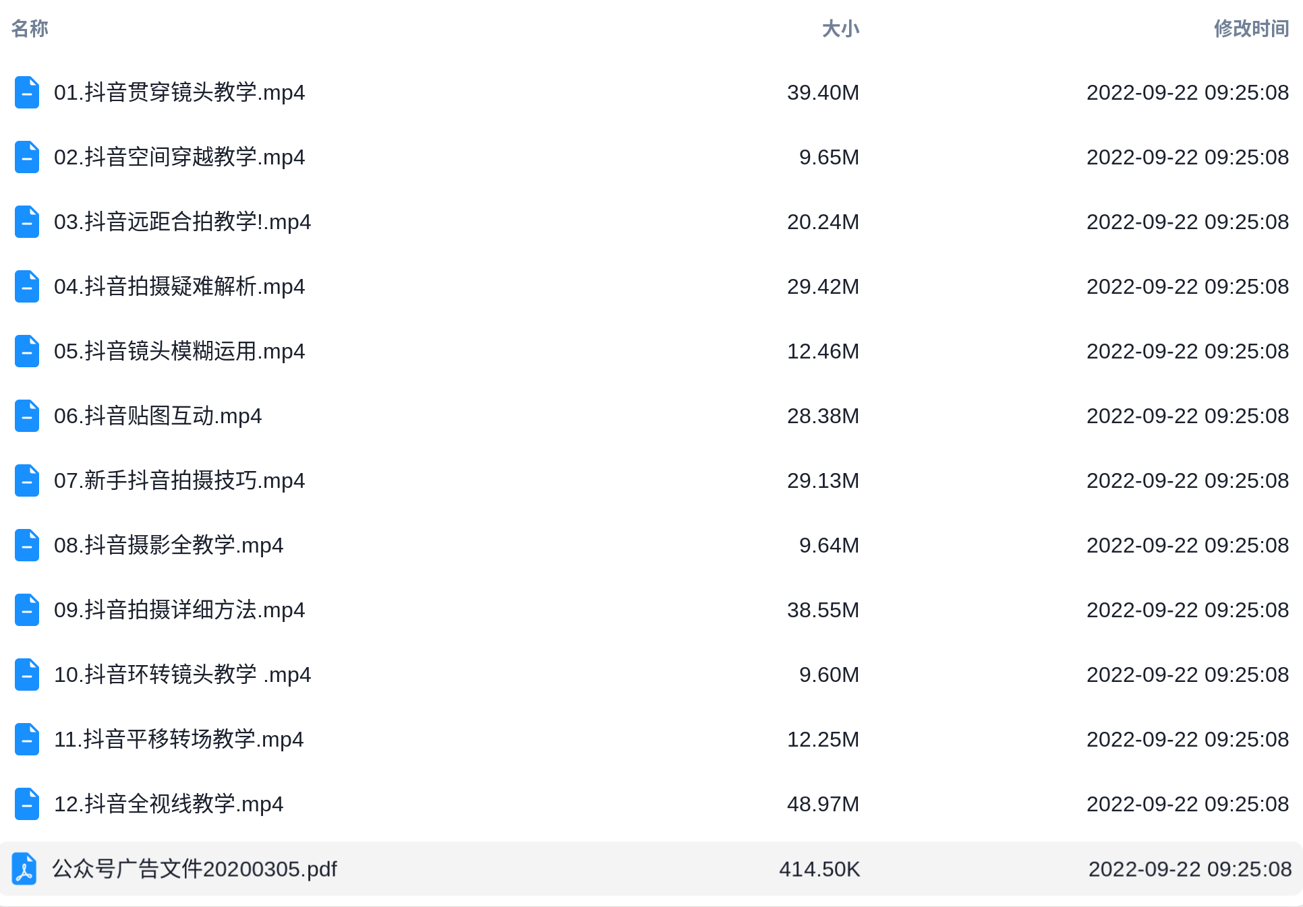Sort by the 大小 column header
Viewport: 1303px width, 907px height.
pos(840,28)
